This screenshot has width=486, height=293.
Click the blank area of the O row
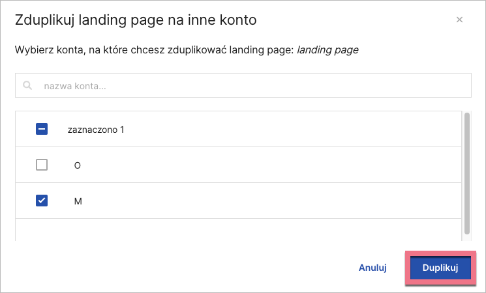[x=261, y=165]
